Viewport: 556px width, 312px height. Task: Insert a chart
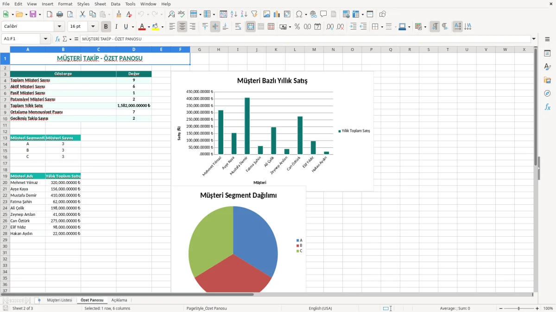(x=277, y=14)
